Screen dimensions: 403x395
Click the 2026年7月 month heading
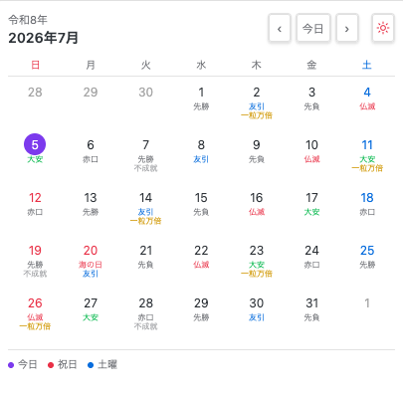click(x=43, y=38)
